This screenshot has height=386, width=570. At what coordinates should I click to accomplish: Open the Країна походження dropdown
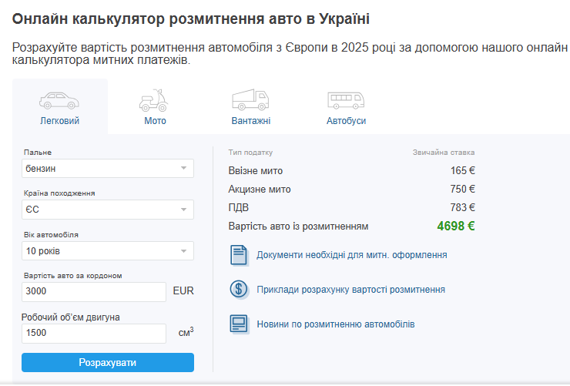[x=107, y=210]
